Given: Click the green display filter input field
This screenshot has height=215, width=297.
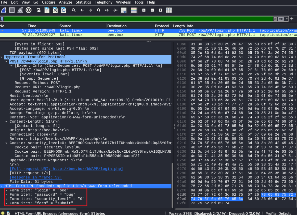Looking at the screenshot, I should [138, 19].
